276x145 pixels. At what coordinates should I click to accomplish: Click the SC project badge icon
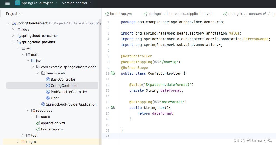tap(18, 3)
